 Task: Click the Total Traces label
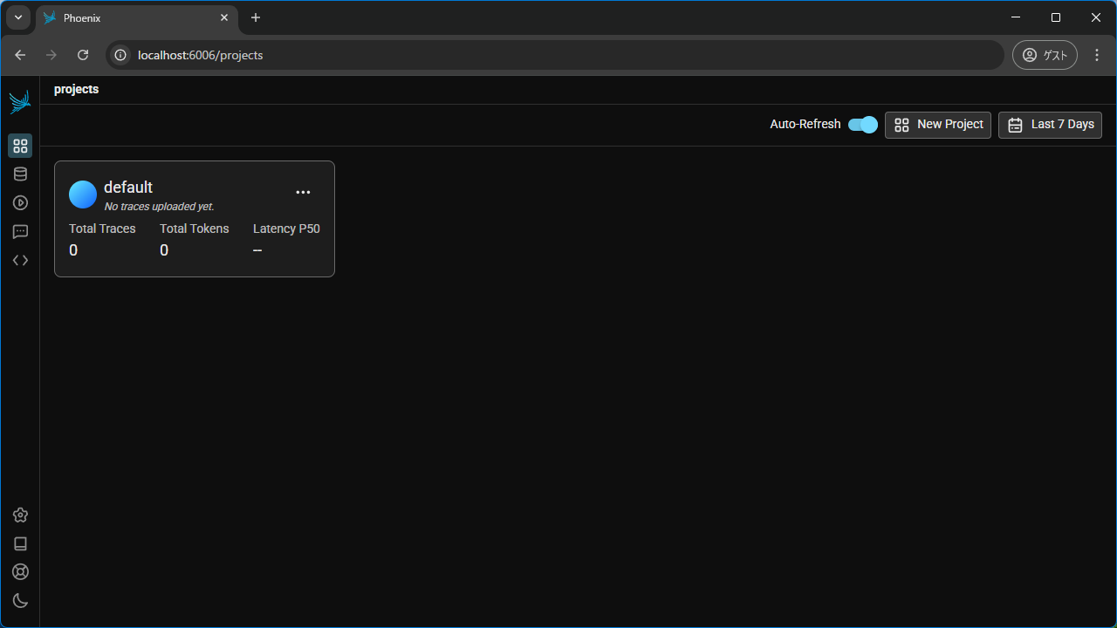(x=102, y=229)
